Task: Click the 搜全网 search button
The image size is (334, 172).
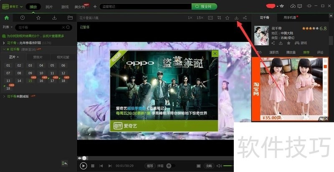Action: (x=204, y=7)
